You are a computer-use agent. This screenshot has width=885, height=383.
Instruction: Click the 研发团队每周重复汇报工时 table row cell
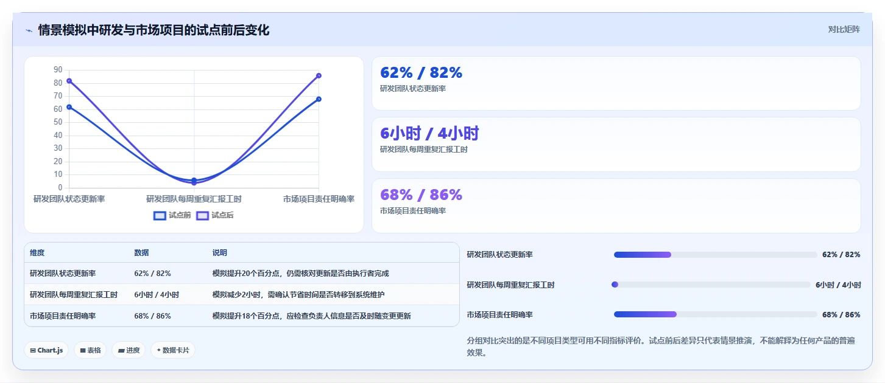pyautogui.click(x=74, y=295)
